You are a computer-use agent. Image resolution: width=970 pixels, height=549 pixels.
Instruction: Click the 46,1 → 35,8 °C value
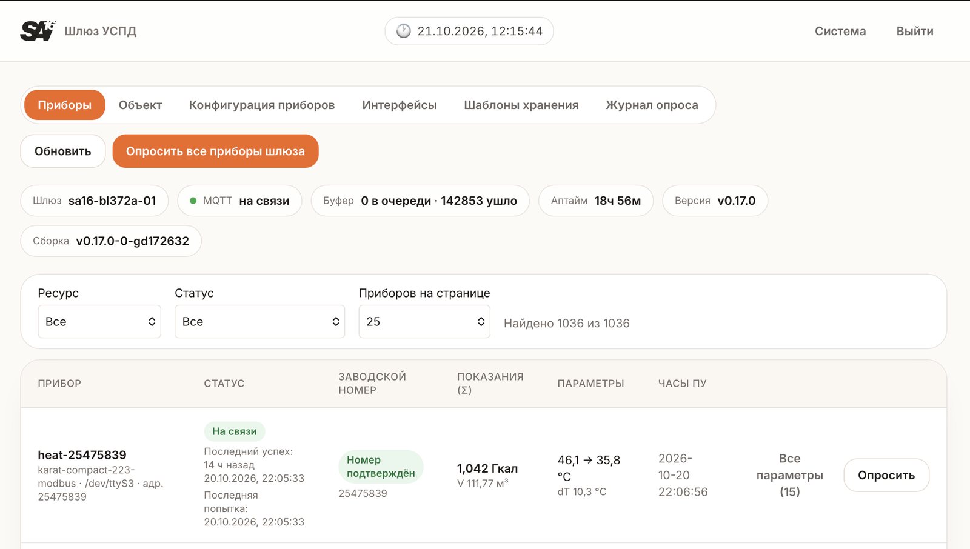[589, 468]
